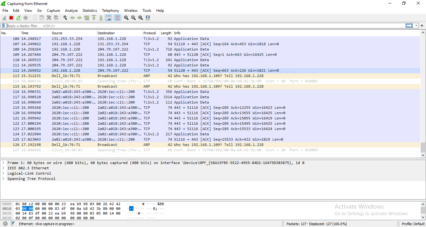
Task: Restart the current capture
Action: click(18, 18)
